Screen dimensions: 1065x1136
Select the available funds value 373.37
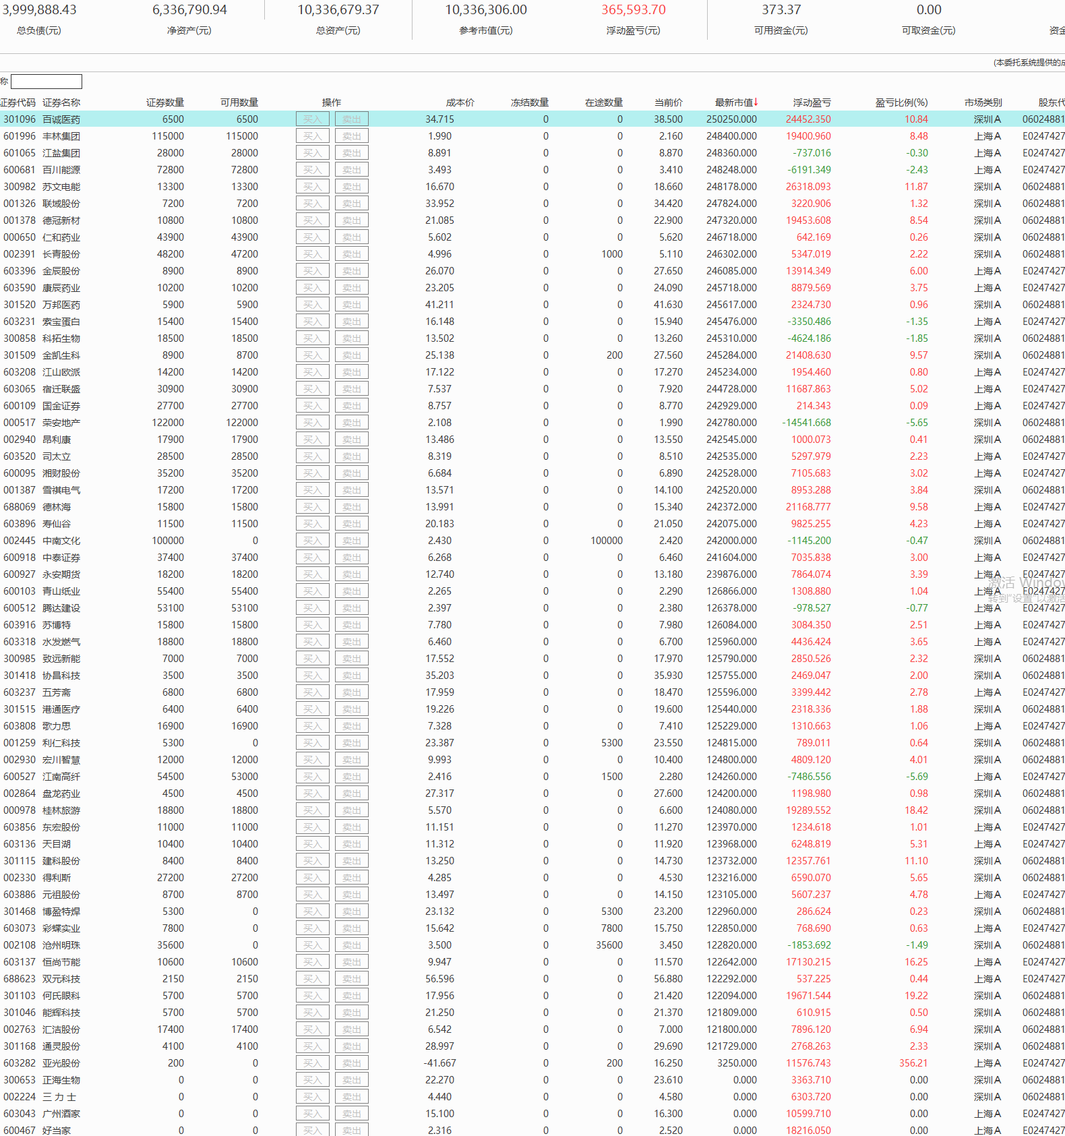(x=781, y=10)
